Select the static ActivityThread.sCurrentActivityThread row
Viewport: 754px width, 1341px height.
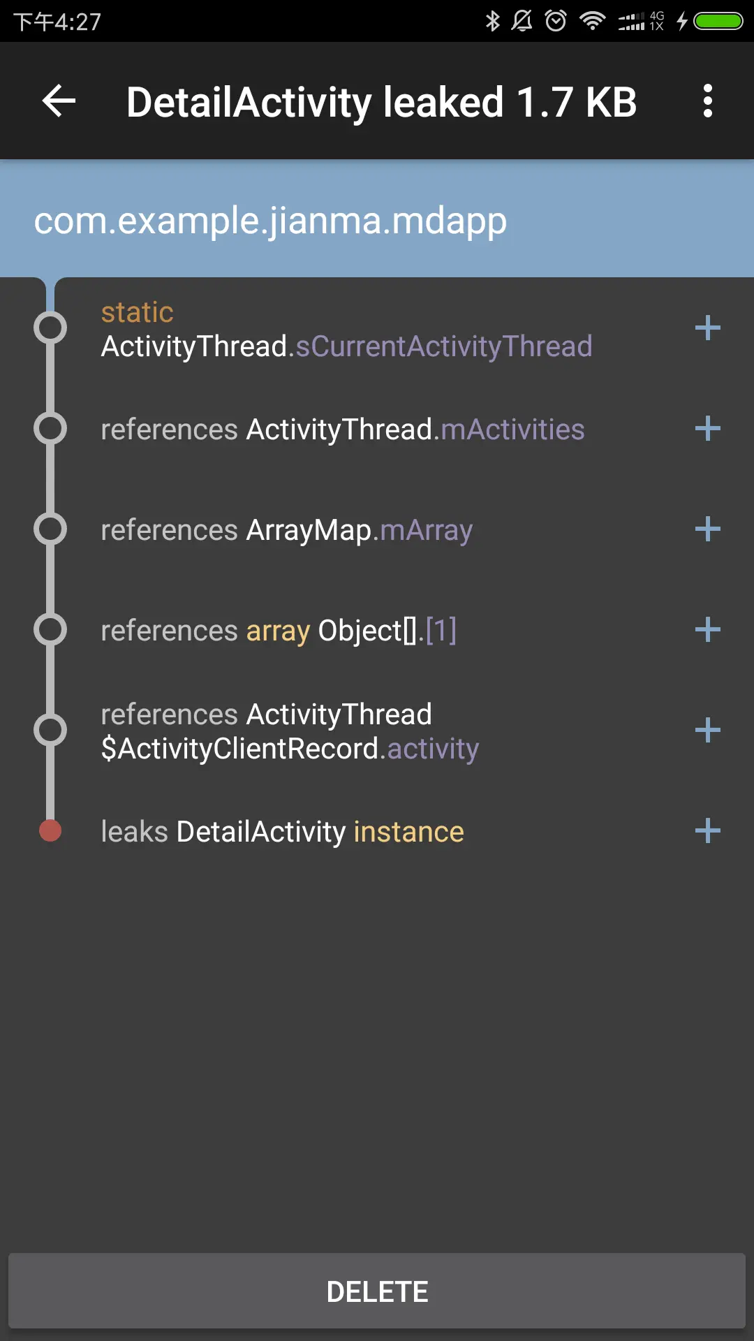(377, 328)
